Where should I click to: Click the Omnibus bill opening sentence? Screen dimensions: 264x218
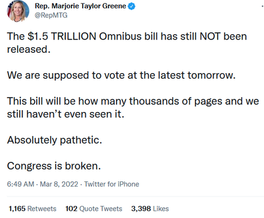127,43
